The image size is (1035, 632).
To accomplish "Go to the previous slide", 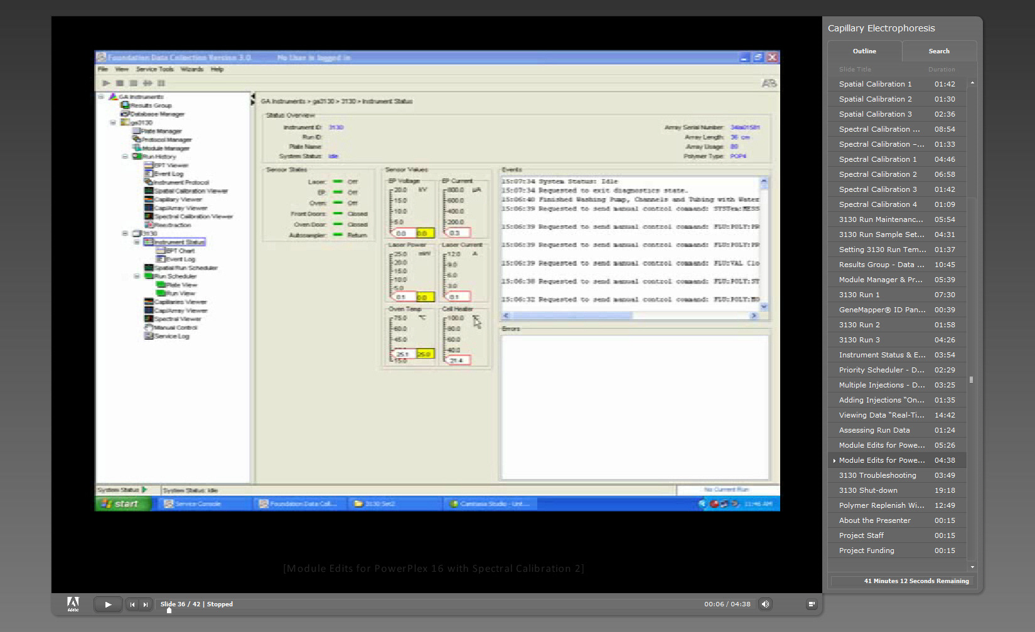I will pyautogui.click(x=132, y=604).
